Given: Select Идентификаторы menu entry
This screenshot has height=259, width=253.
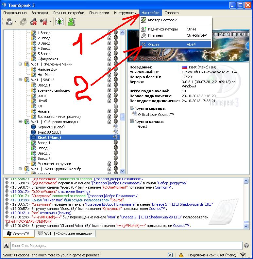Looking at the screenshot, I should (x=176, y=29).
